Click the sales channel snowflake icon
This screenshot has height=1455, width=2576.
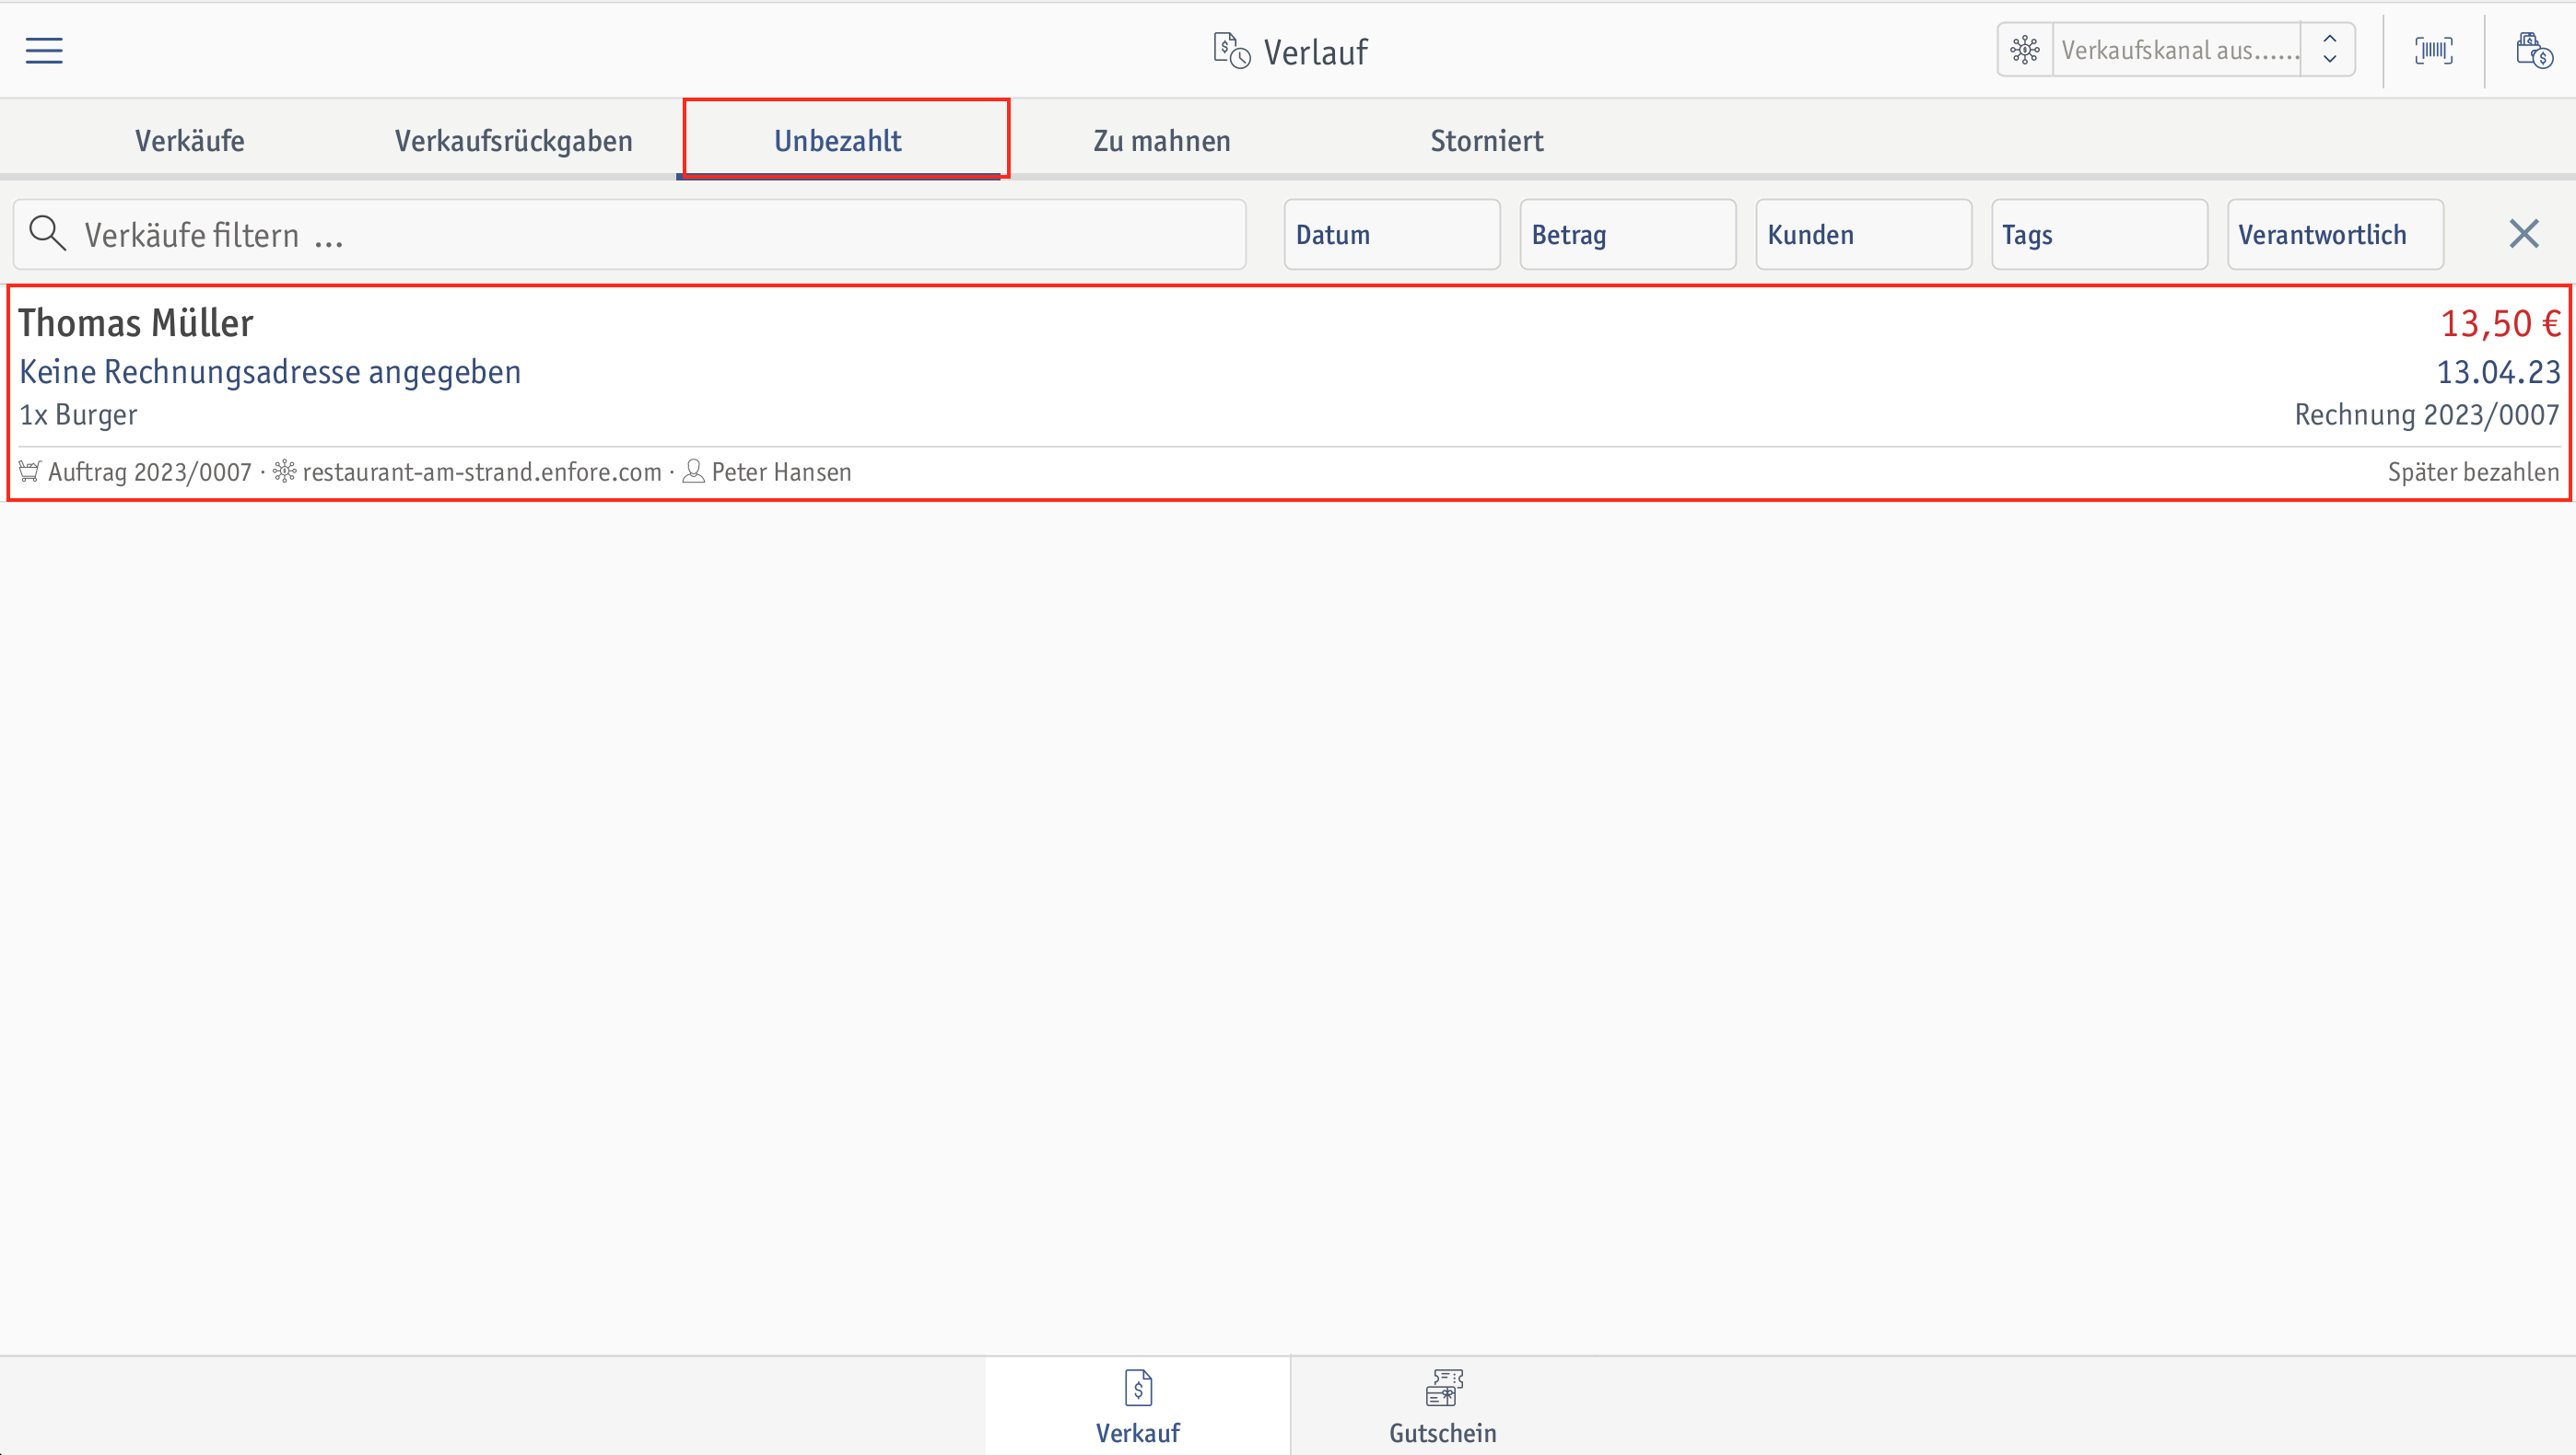coord(2025,50)
